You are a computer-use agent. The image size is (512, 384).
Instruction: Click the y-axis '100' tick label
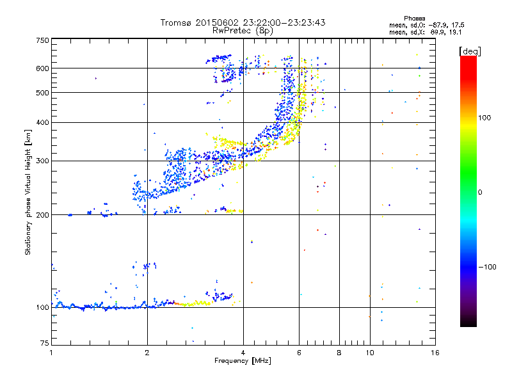[42, 308]
